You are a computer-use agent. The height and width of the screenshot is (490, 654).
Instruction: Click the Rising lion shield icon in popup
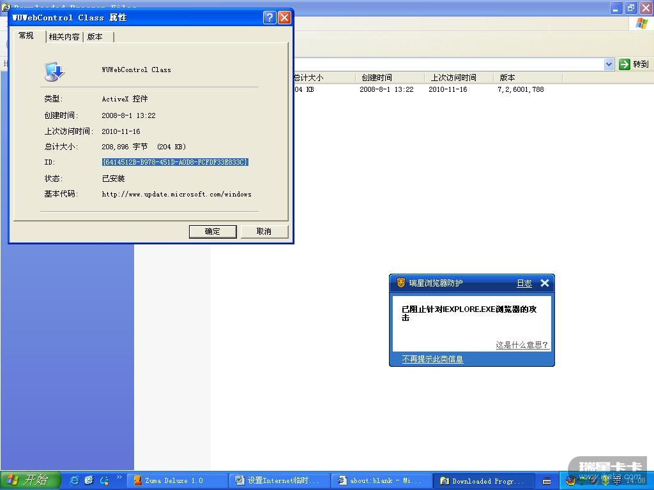tap(401, 283)
